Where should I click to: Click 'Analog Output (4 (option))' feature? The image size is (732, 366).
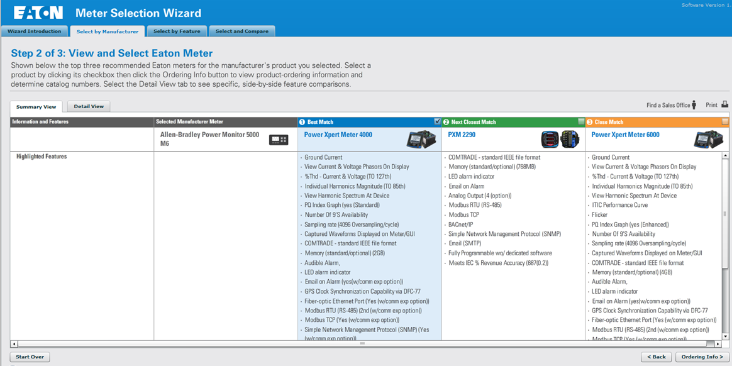(480, 196)
